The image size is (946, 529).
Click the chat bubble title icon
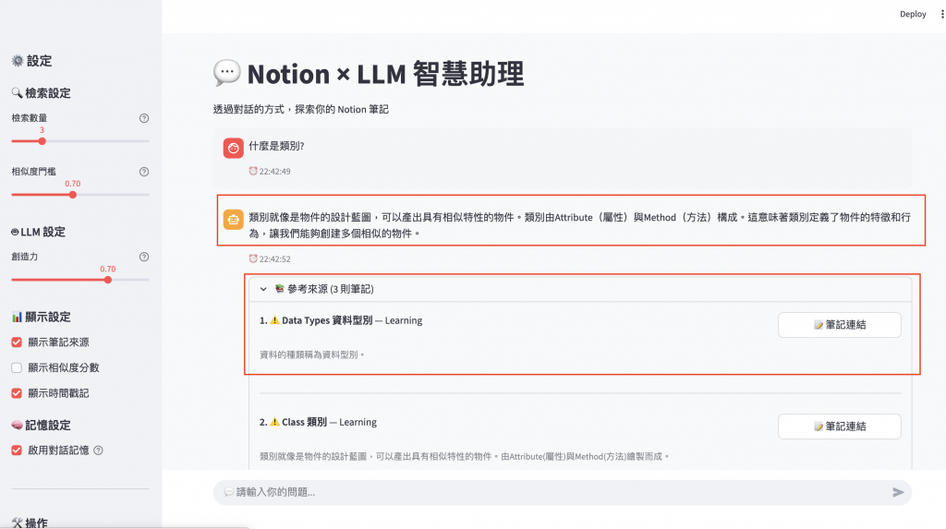[227, 73]
